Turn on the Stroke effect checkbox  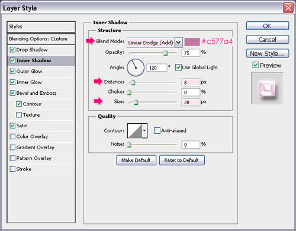click(12, 169)
